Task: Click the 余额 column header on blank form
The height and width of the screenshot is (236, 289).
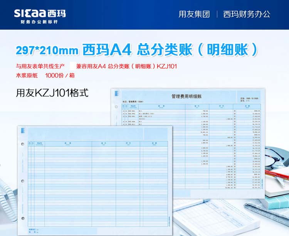Action: [x=154, y=143]
